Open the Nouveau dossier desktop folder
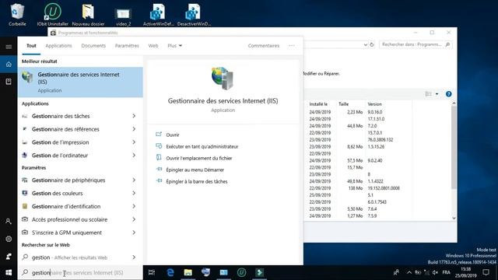 tap(88, 14)
